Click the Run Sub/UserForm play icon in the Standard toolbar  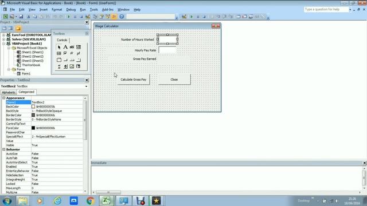[69, 17]
